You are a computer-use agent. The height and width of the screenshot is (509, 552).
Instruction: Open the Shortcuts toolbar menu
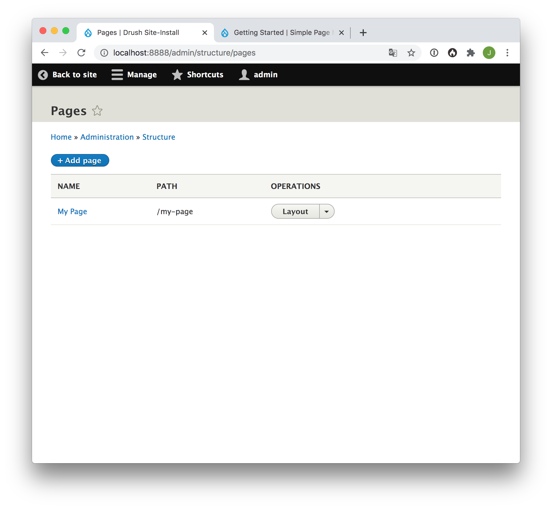click(198, 75)
